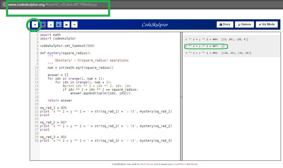Click the divider between editor and output

[x=181, y=97]
